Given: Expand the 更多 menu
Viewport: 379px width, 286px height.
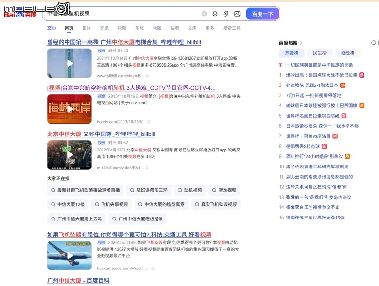Looking at the screenshot, I should pos(210,28).
